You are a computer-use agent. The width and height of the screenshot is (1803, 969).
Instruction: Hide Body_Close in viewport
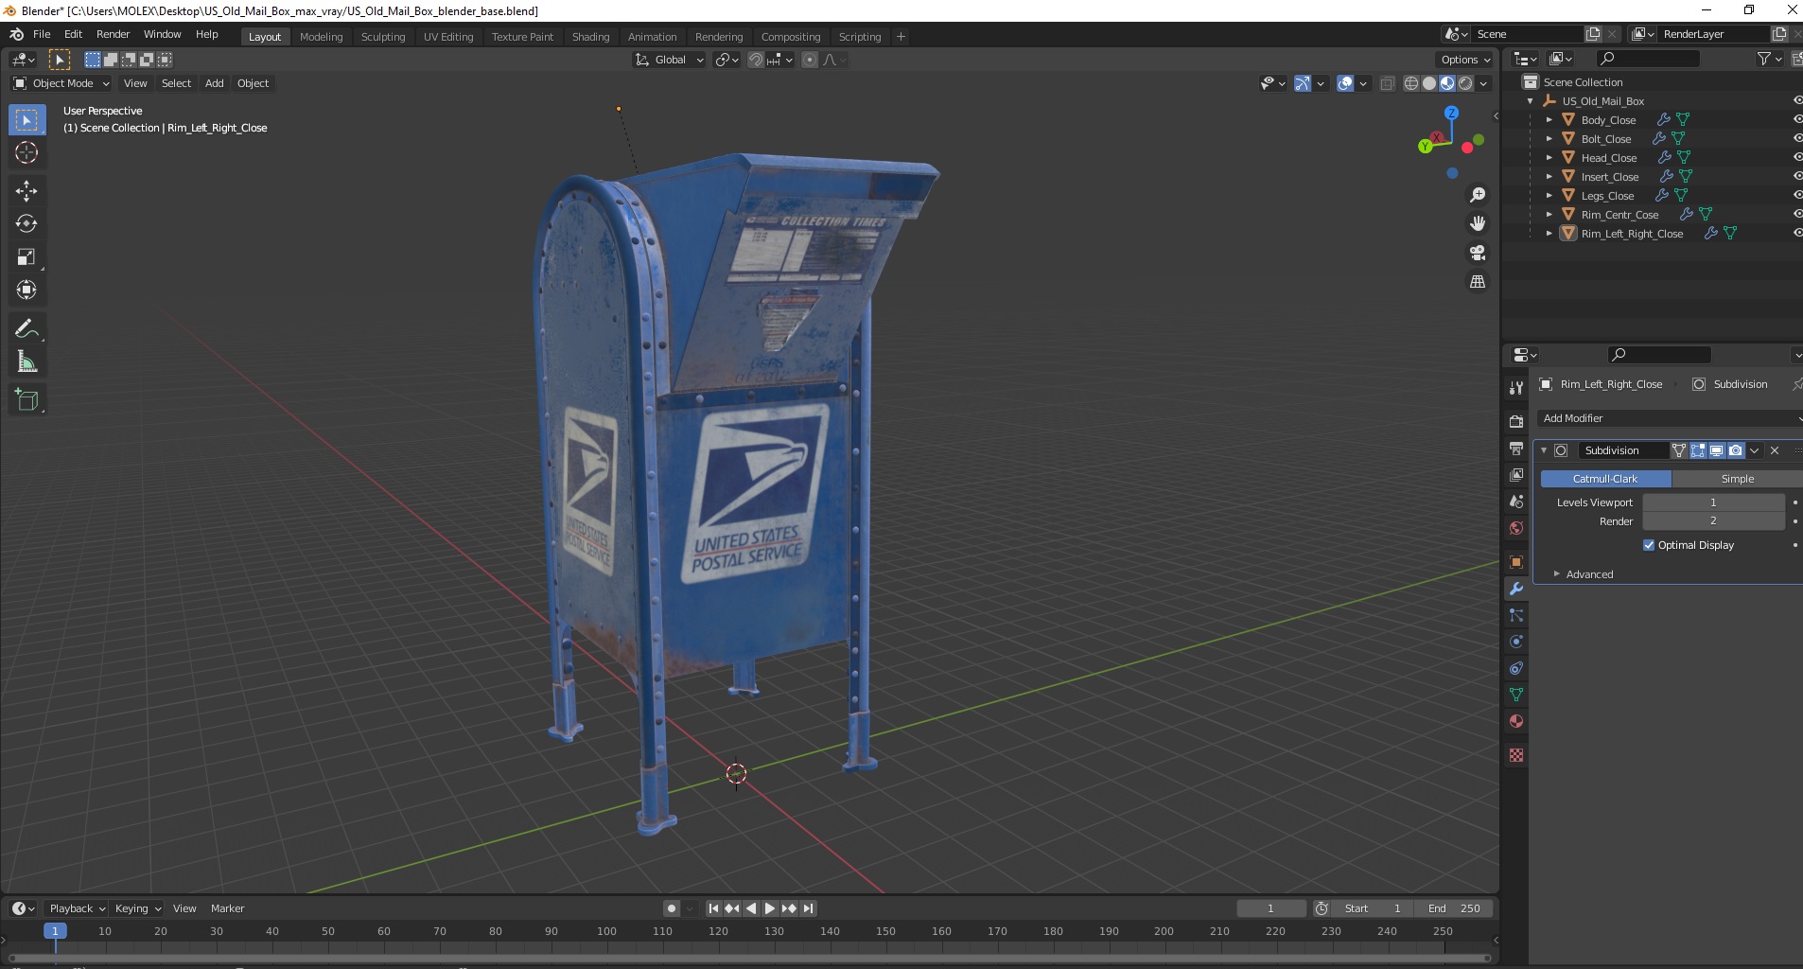[x=1797, y=119]
